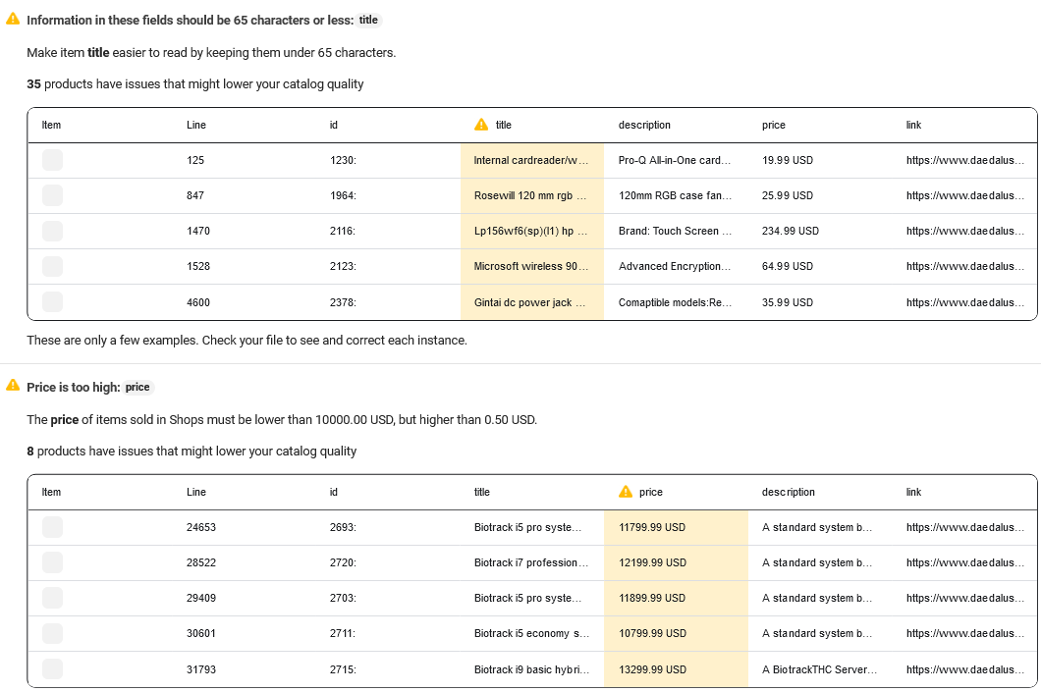
Task: Click Gintai dc power jack title cell
Action: [530, 302]
